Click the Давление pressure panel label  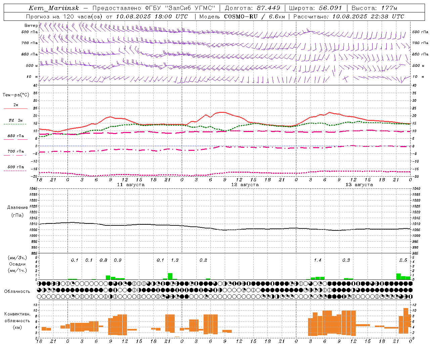[17, 208]
